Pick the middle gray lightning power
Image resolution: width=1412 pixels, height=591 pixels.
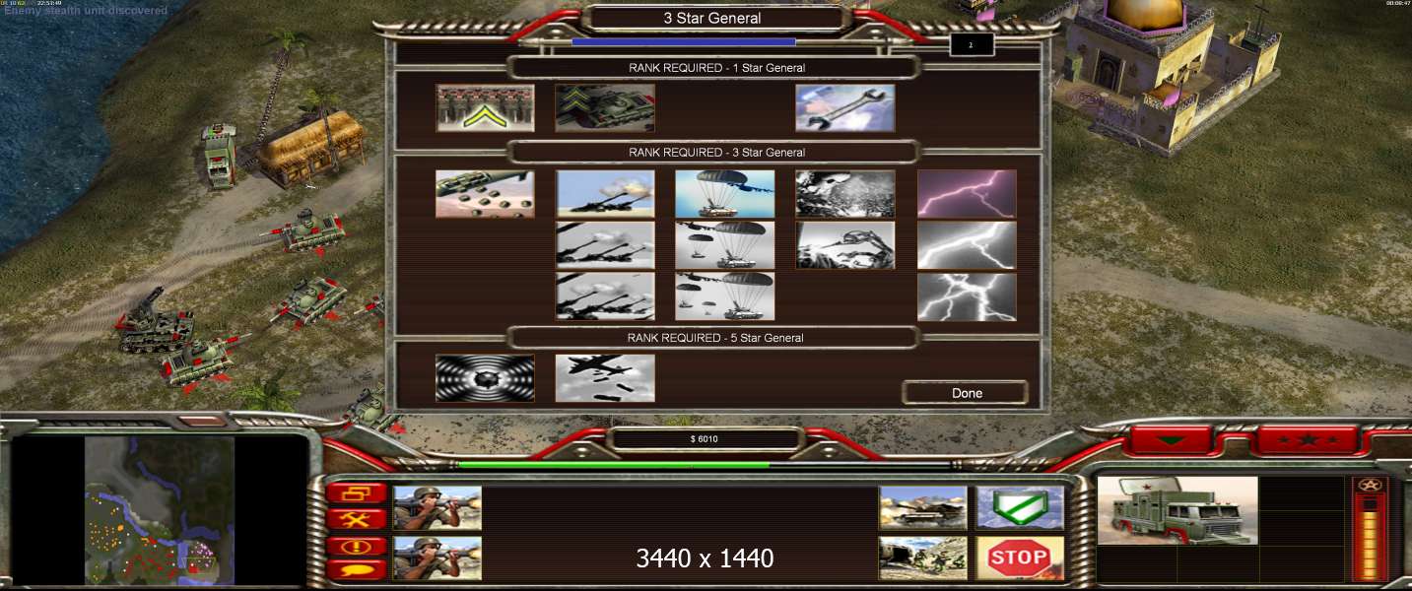pyautogui.click(x=967, y=245)
